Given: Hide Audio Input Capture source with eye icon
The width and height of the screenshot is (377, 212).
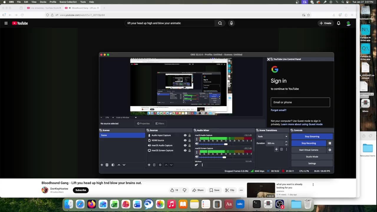Looking at the screenshot, I should [x=185, y=135].
